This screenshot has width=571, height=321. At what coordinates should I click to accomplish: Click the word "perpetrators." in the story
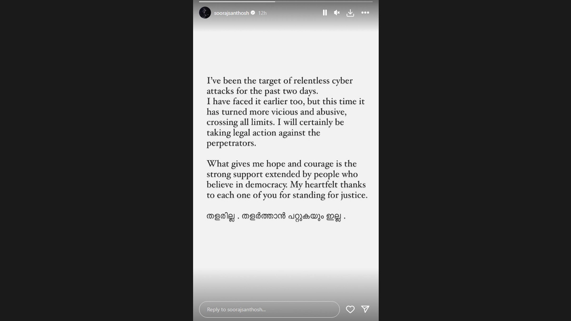point(231,143)
